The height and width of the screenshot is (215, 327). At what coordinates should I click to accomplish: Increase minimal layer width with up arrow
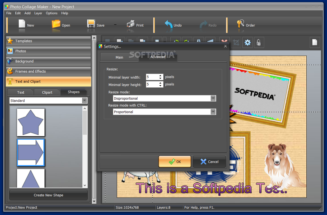(x=160, y=76)
